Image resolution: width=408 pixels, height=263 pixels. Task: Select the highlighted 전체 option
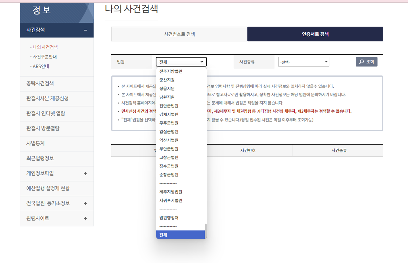pos(163,235)
